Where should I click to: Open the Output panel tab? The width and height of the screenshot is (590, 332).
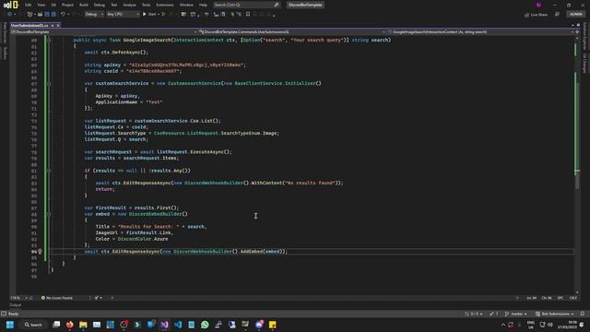pyautogui.click(x=15, y=305)
